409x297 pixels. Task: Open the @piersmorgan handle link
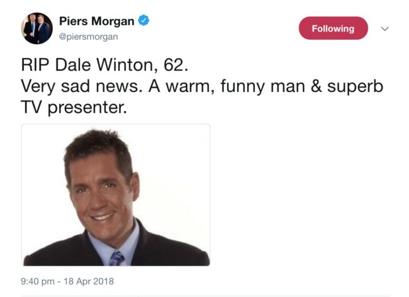pos(89,37)
